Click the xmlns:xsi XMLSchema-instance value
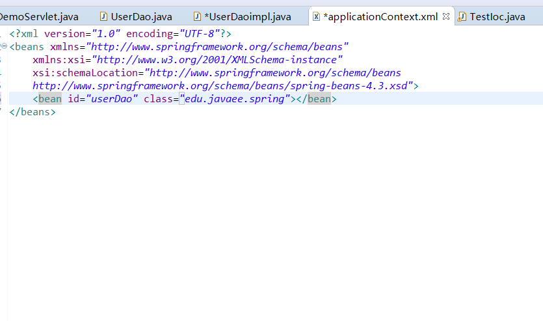Viewport: 543px width, 321px height. 217,60
